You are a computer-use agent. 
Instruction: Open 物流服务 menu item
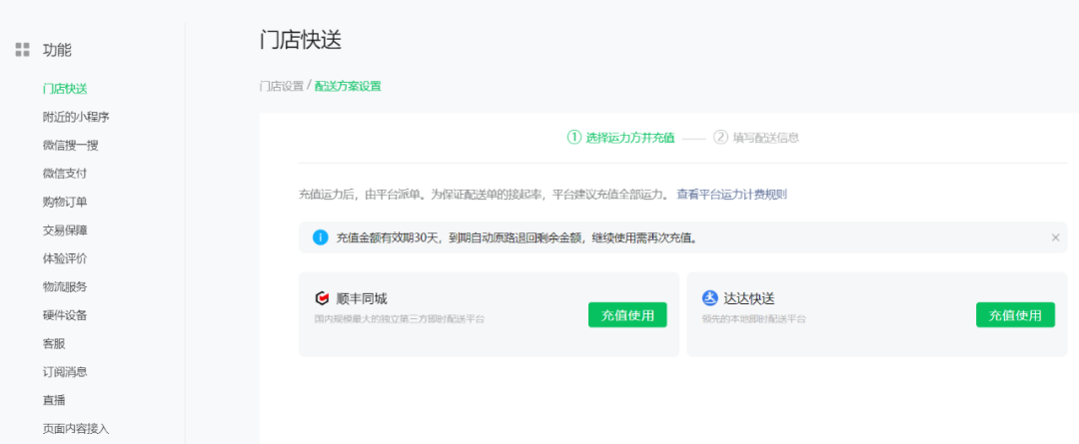point(65,286)
